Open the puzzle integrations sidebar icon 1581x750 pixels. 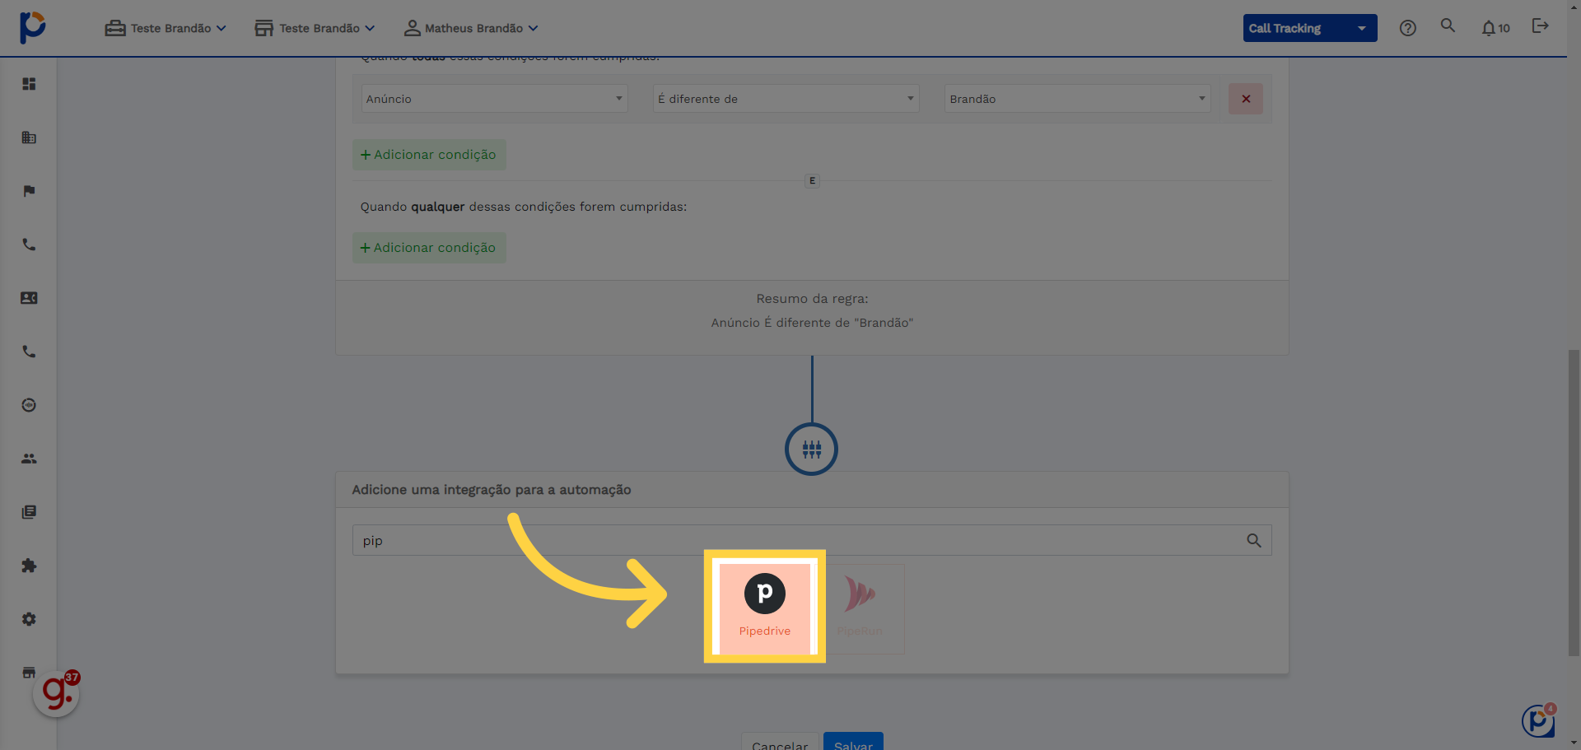click(x=29, y=566)
